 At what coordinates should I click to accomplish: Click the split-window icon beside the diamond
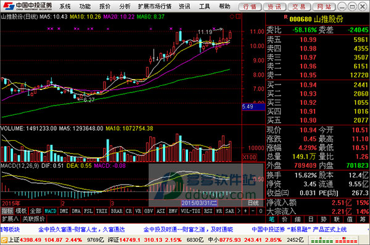238,17
